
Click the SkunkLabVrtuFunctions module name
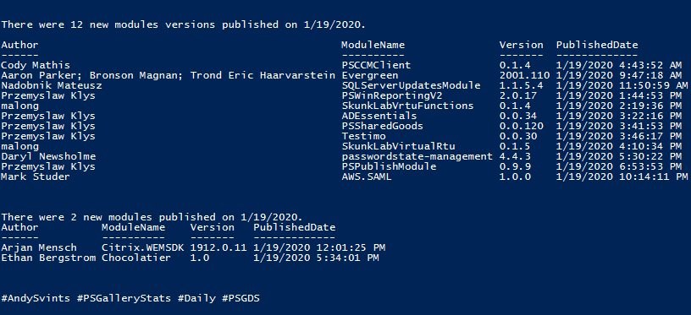click(408, 106)
